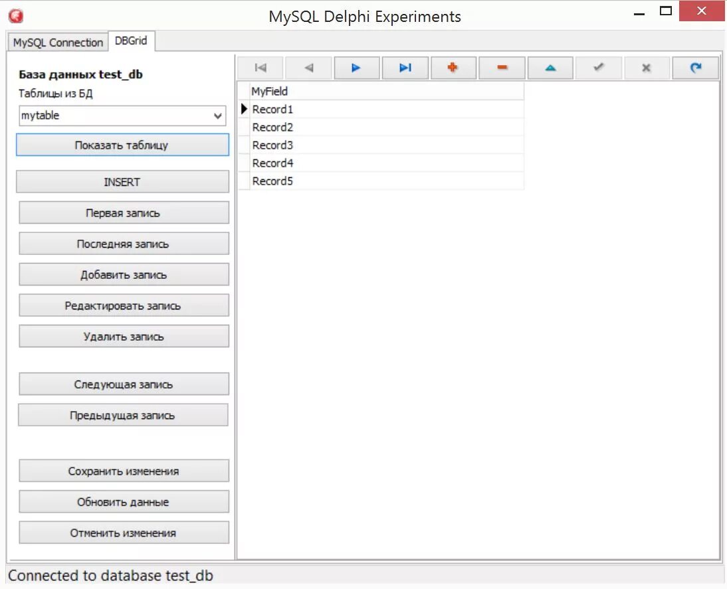Switch to the MySQL Connection tab

pos(58,42)
